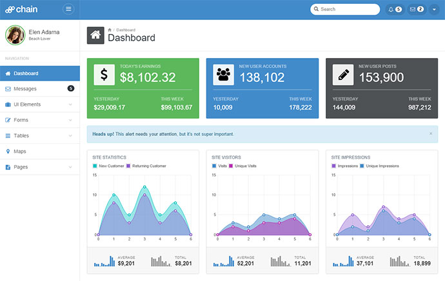Click the users group icon
This screenshot has width=445, height=281.
pyautogui.click(x=223, y=74)
